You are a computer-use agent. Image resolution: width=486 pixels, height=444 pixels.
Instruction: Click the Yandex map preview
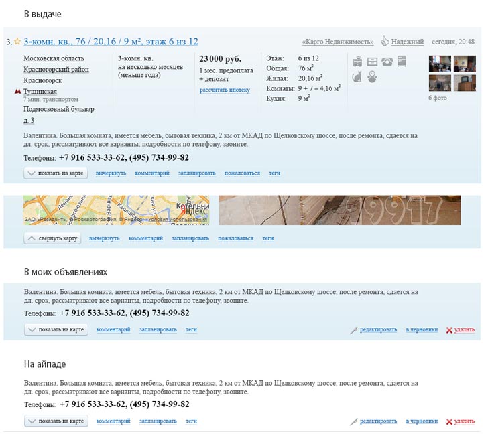click(116, 210)
